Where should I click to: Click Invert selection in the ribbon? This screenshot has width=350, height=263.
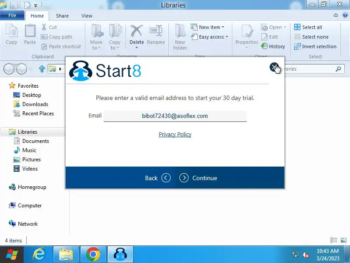[x=315, y=46]
